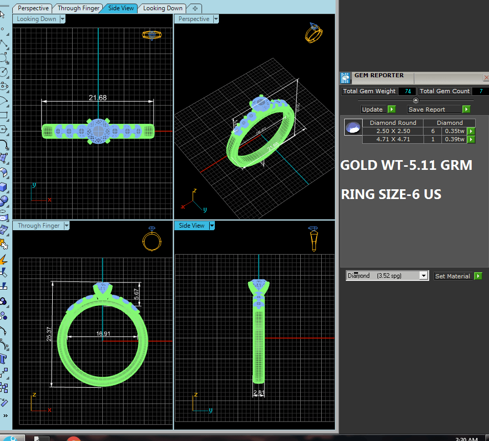Select the Polygon tool
Viewport: 489px width, 441px height.
(x=4, y=129)
